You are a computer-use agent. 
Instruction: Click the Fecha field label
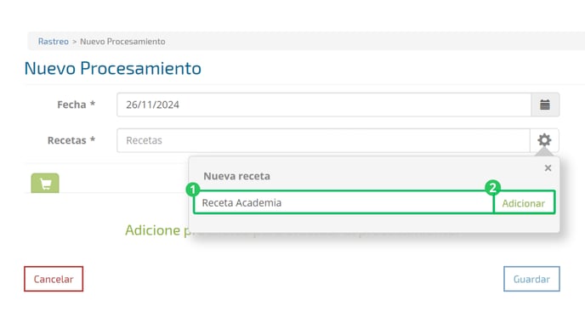pos(77,105)
